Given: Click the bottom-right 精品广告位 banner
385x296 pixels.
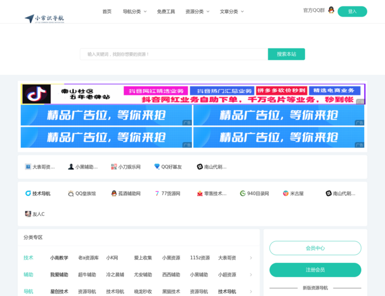Looking at the screenshot, I should click(x=279, y=137).
